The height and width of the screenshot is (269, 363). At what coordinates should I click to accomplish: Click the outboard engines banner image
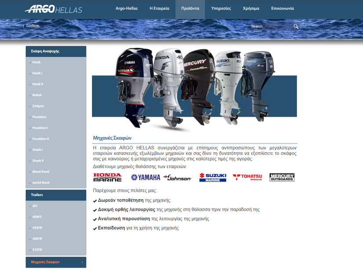pos(194,90)
